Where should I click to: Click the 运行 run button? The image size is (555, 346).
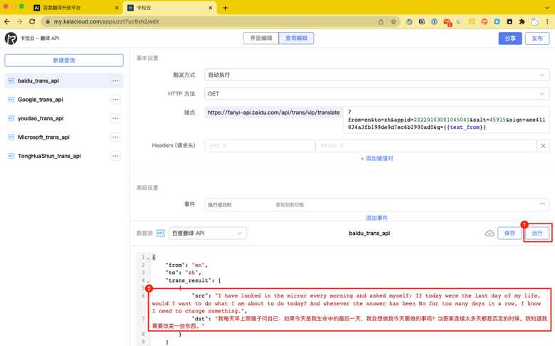coord(537,233)
